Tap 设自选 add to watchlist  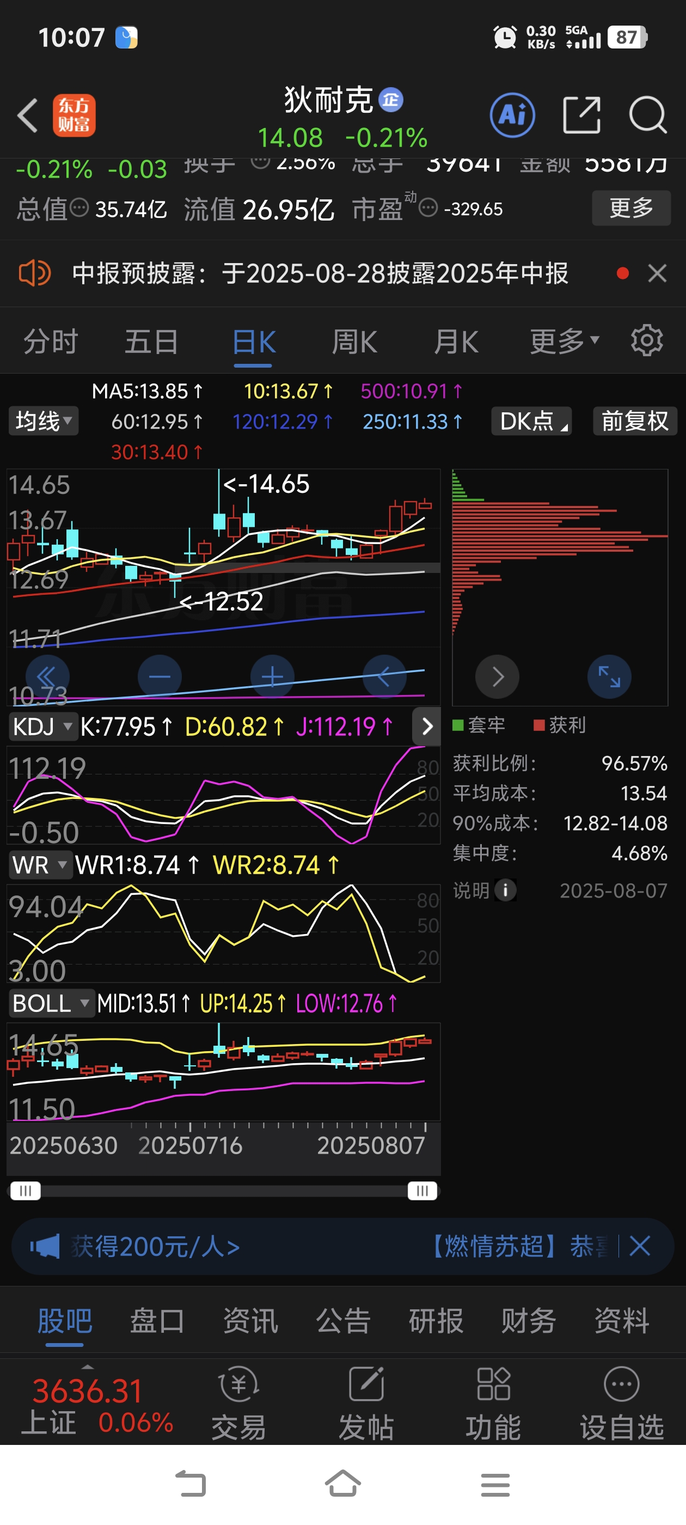[x=622, y=1404]
